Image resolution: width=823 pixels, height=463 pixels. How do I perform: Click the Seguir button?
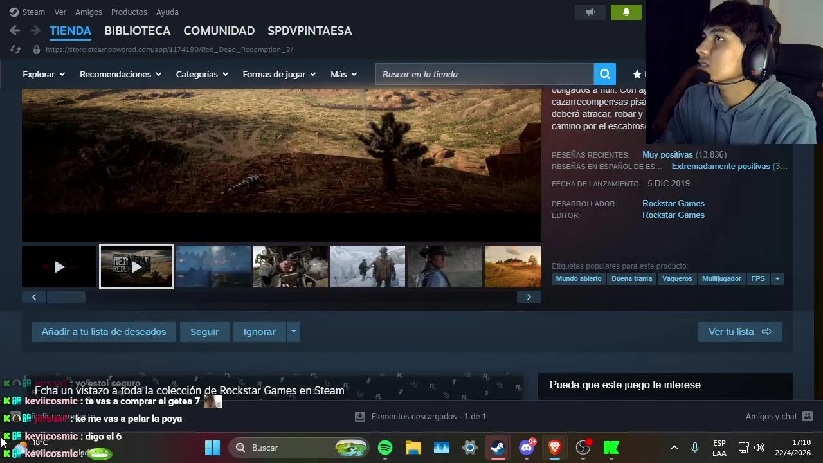pos(204,332)
